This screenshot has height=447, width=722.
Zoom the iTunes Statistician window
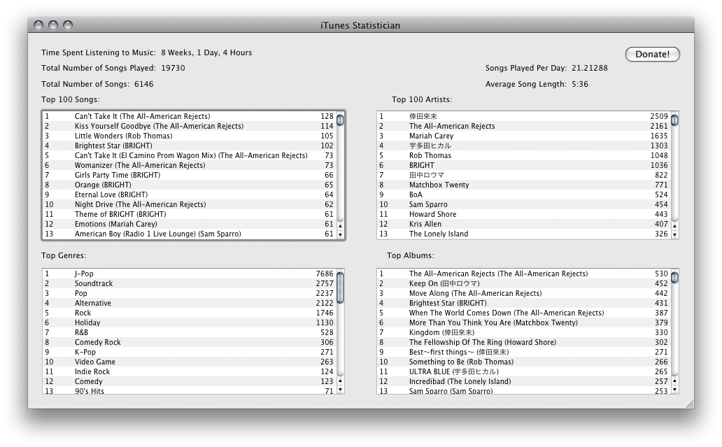(x=68, y=25)
